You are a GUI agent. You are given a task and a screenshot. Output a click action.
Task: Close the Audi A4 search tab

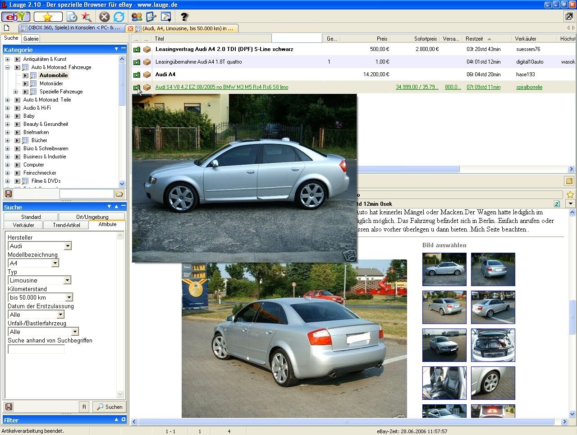point(131,28)
